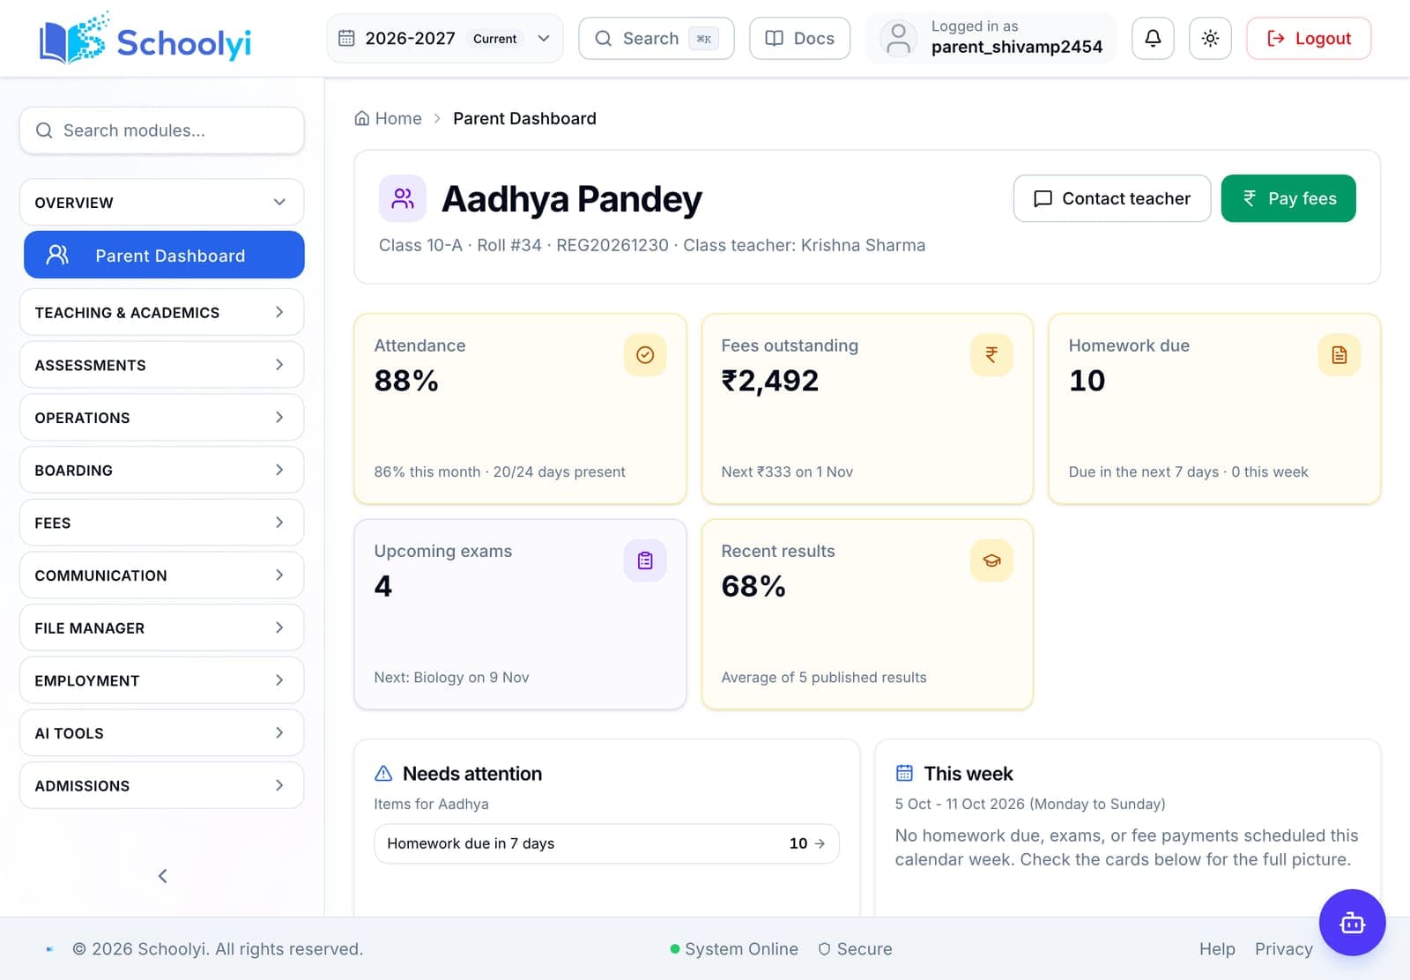The image size is (1410, 980).
Task: Click the Fees outstanding rupee icon
Action: coord(991,355)
